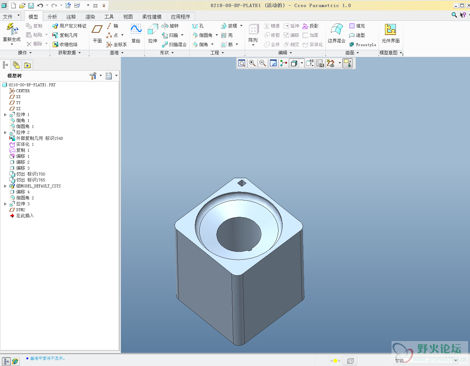Click the Zoom In magnifier icon
Viewport: 470px width, 366px height.
click(x=252, y=63)
